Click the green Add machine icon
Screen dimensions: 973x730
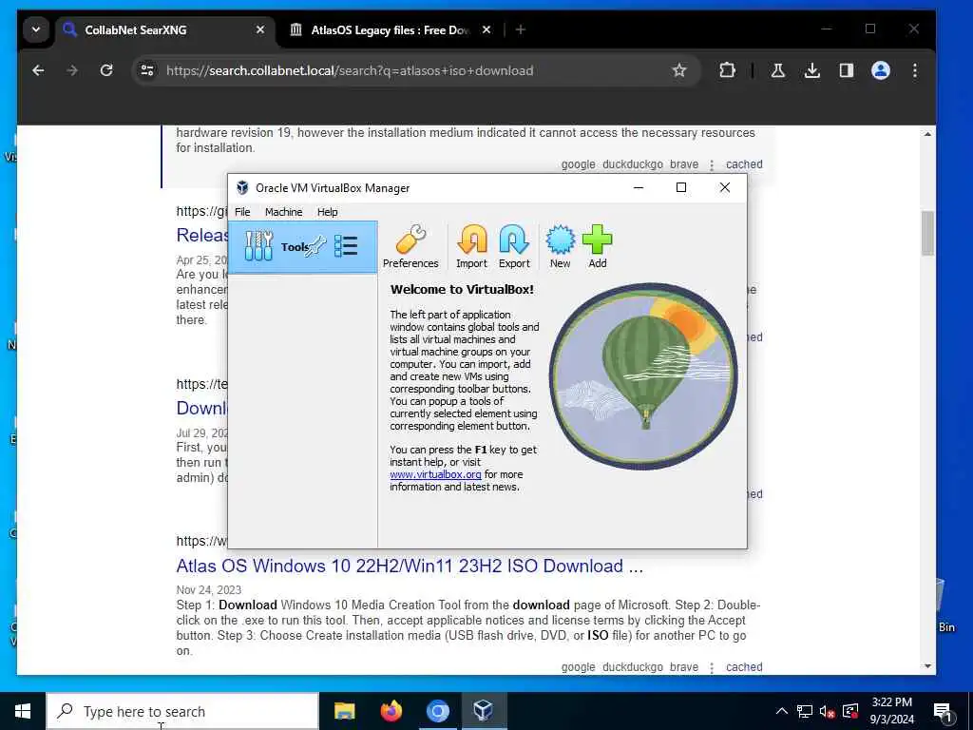[598, 246]
